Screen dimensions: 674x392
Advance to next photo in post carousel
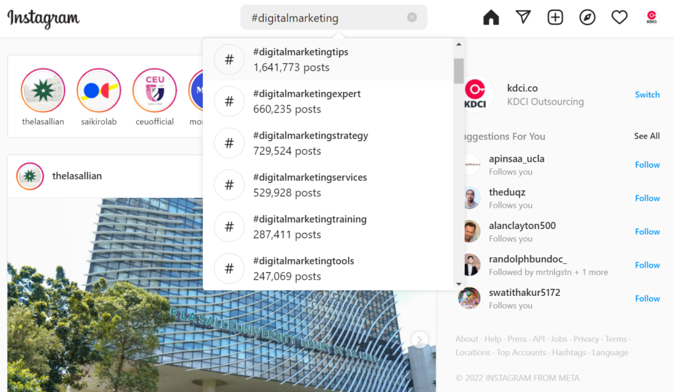(x=419, y=339)
